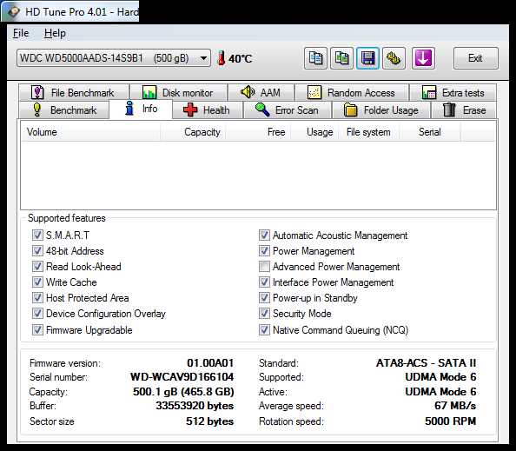Click the copy info to clipboard icon
This screenshot has width=516, height=451.
(x=315, y=58)
